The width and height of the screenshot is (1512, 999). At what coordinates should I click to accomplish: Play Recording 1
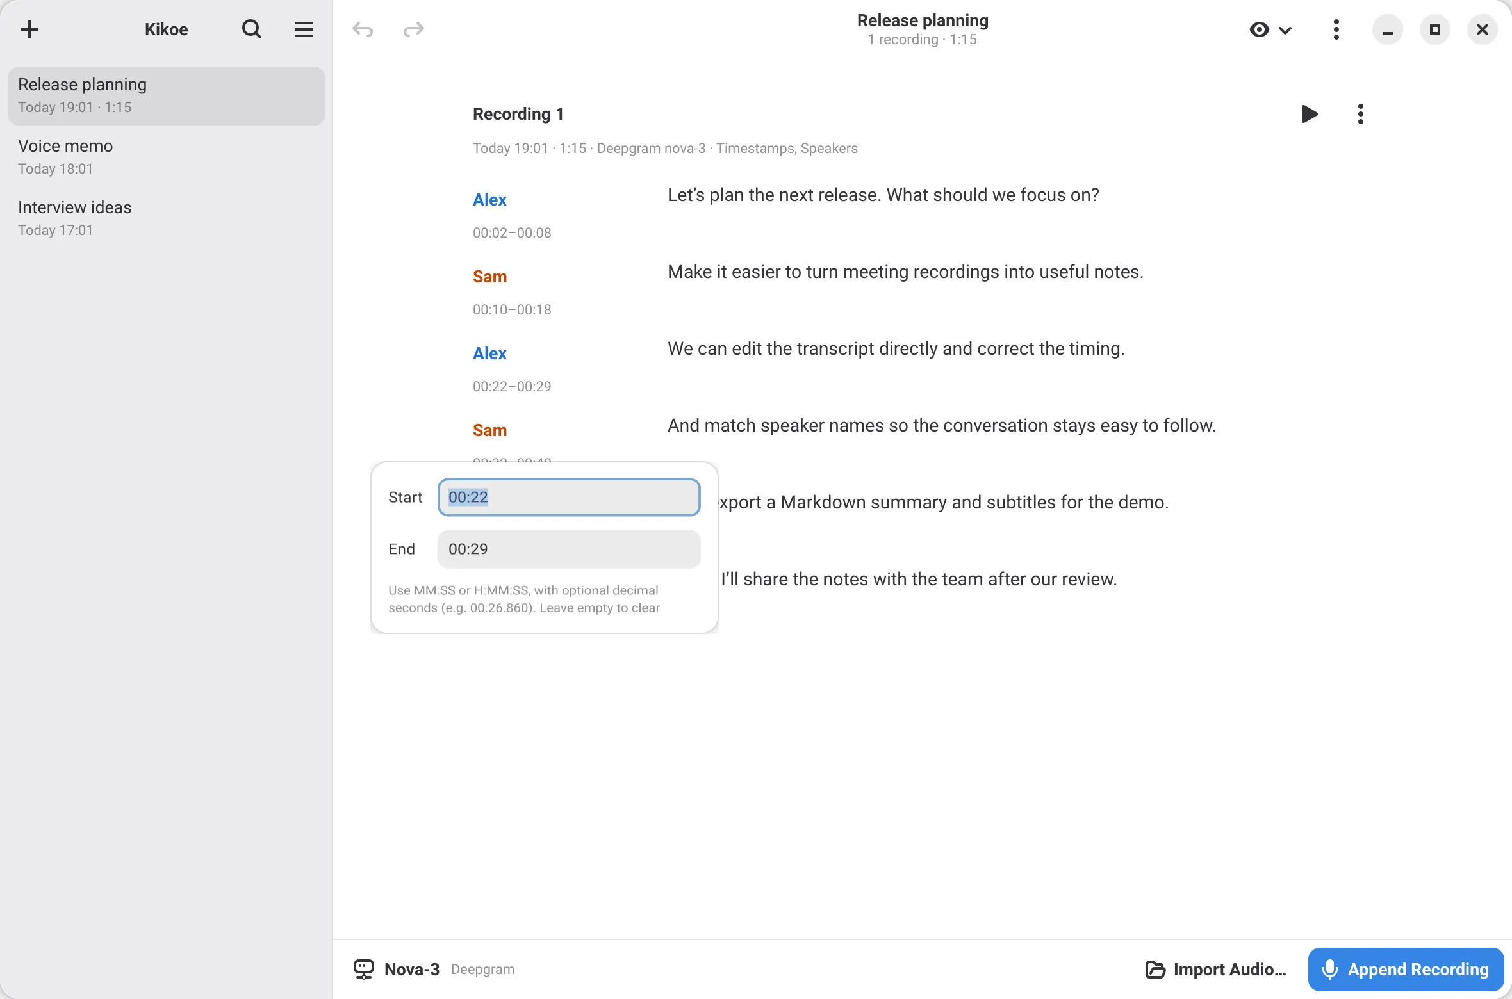(1310, 114)
